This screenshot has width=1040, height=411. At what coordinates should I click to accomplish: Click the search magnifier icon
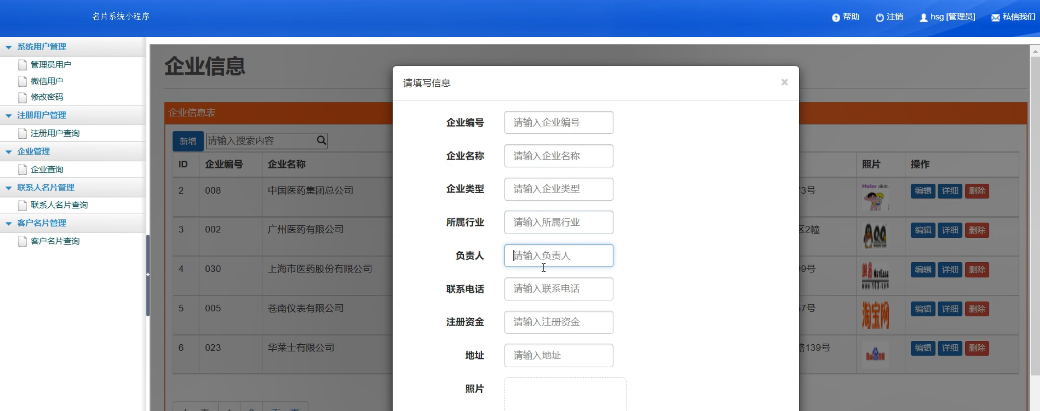click(x=321, y=140)
